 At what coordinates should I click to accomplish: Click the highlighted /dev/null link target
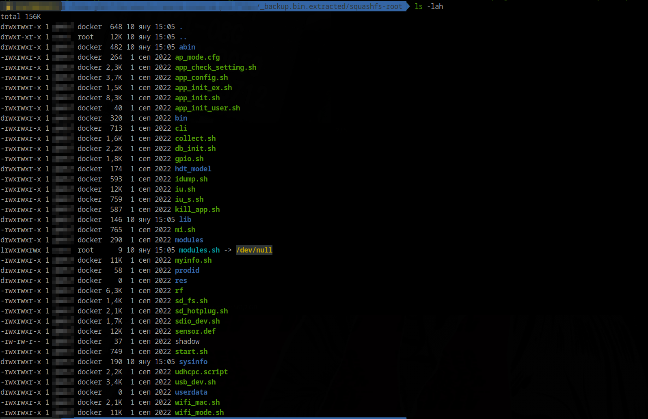254,250
